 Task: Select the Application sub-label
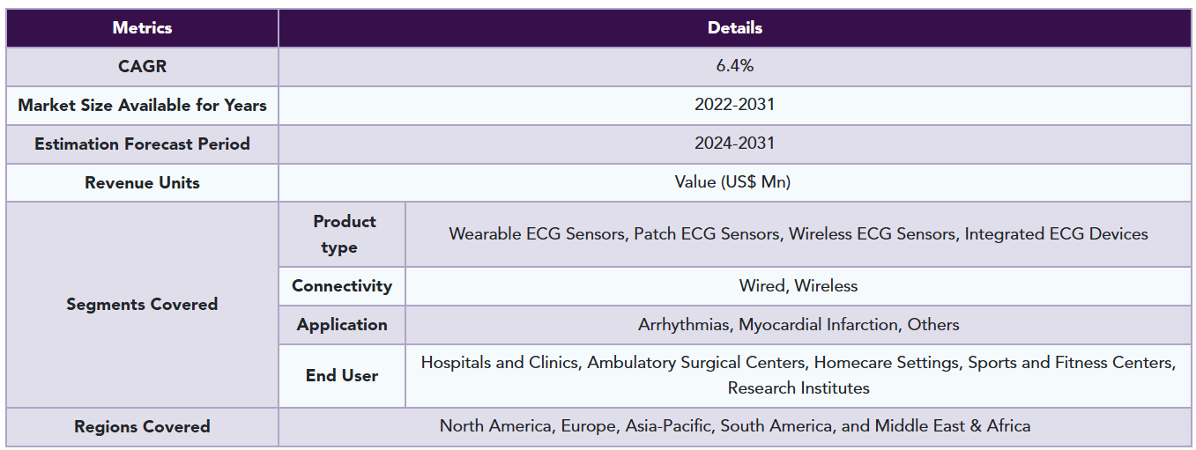click(342, 324)
